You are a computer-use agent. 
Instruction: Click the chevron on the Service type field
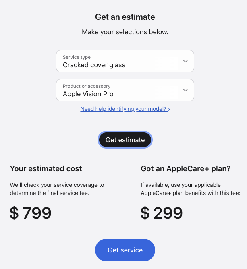pyautogui.click(x=185, y=61)
